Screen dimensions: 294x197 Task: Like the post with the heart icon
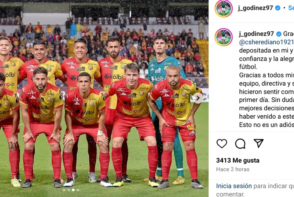(222, 144)
